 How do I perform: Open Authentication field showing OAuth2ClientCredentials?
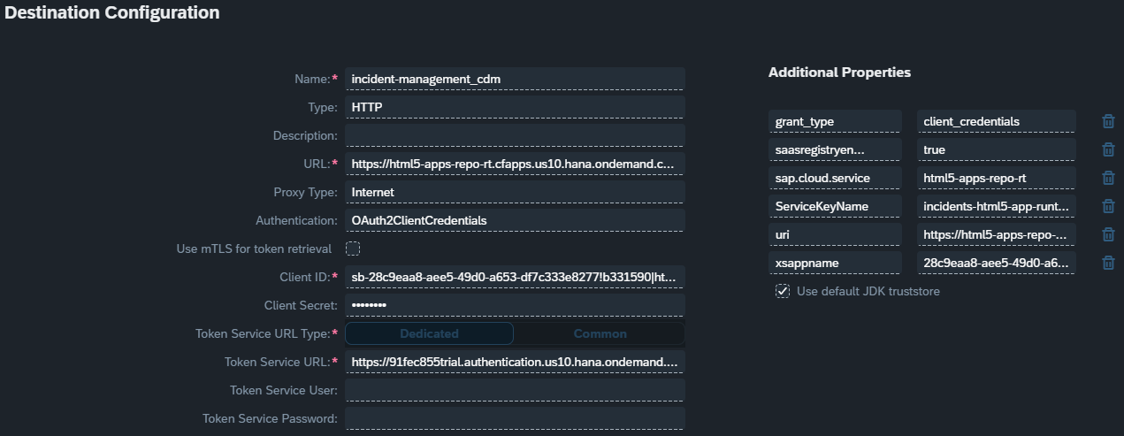pyautogui.click(x=515, y=220)
